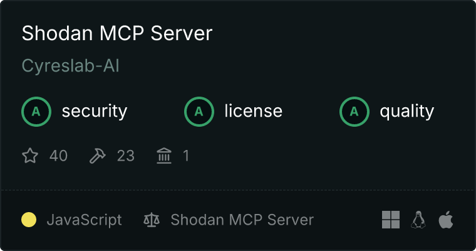Click the star icon
This screenshot has width=476, height=251.
(30, 156)
